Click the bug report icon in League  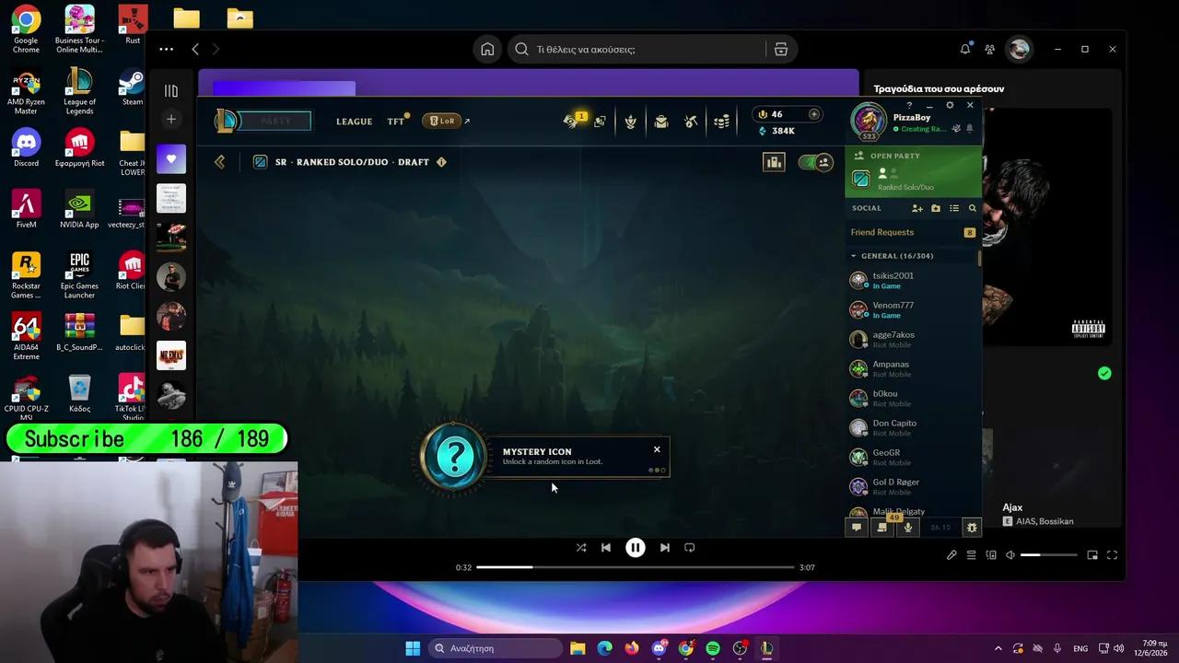click(x=971, y=528)
